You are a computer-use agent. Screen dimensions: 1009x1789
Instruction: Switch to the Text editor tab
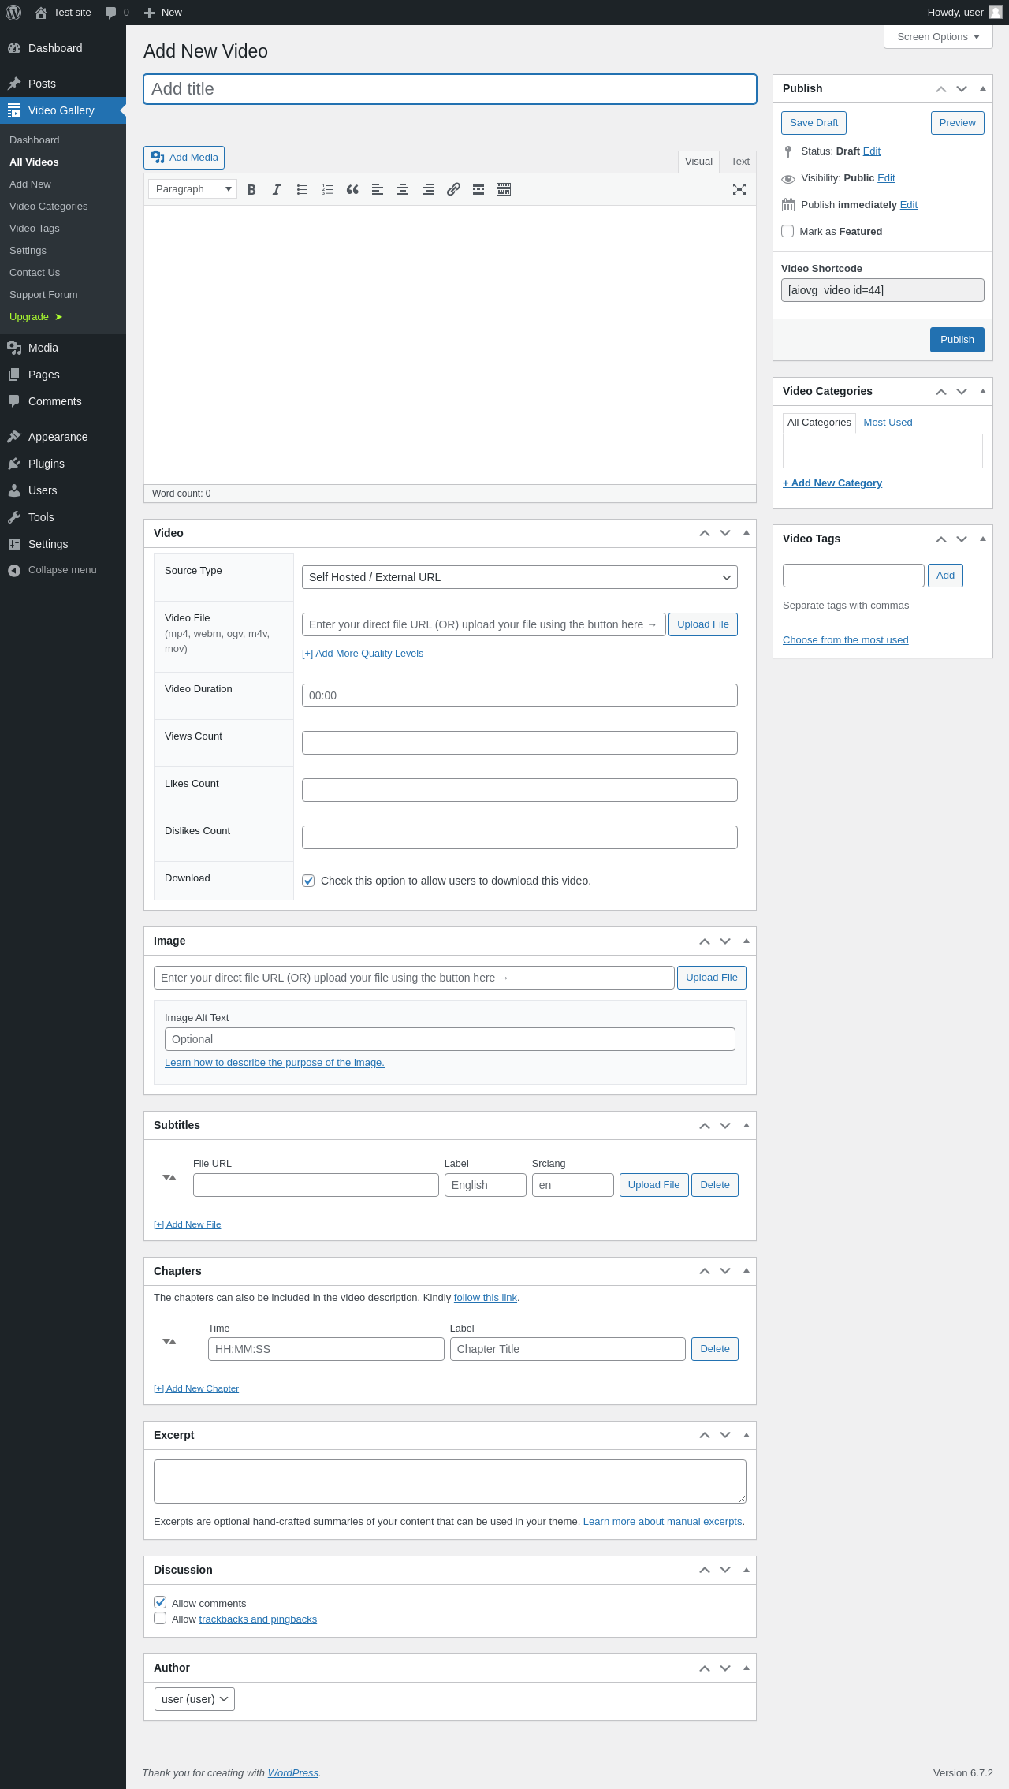740,162
